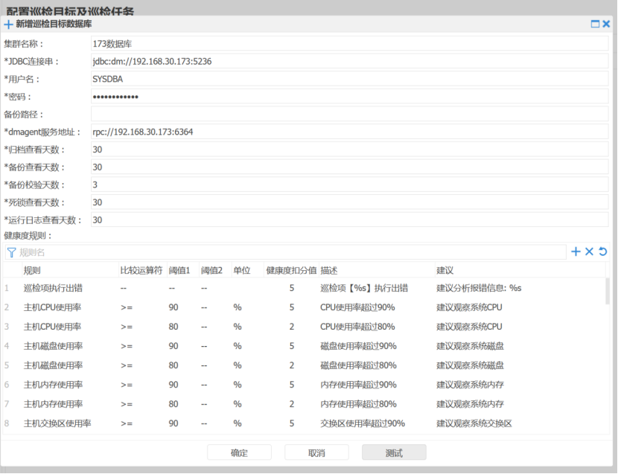618x474 pixels.
Task: Click description 巡检项【%s】执行出错
Action: pyautogui.click(x=364, y=288)
